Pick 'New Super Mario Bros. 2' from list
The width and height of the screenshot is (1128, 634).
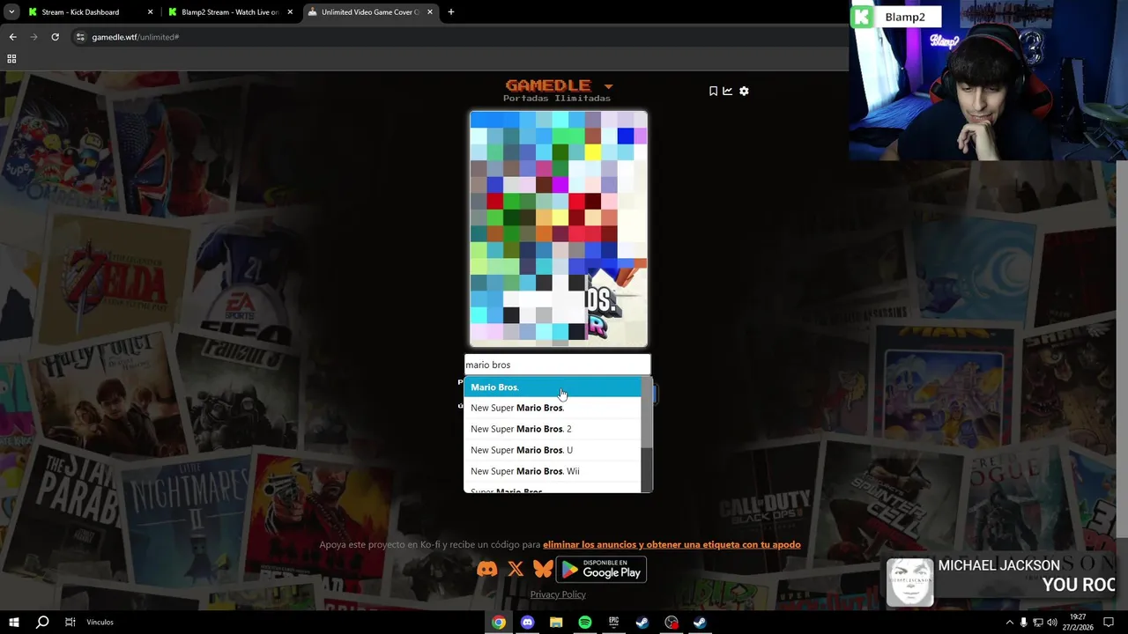coord(553,429)
